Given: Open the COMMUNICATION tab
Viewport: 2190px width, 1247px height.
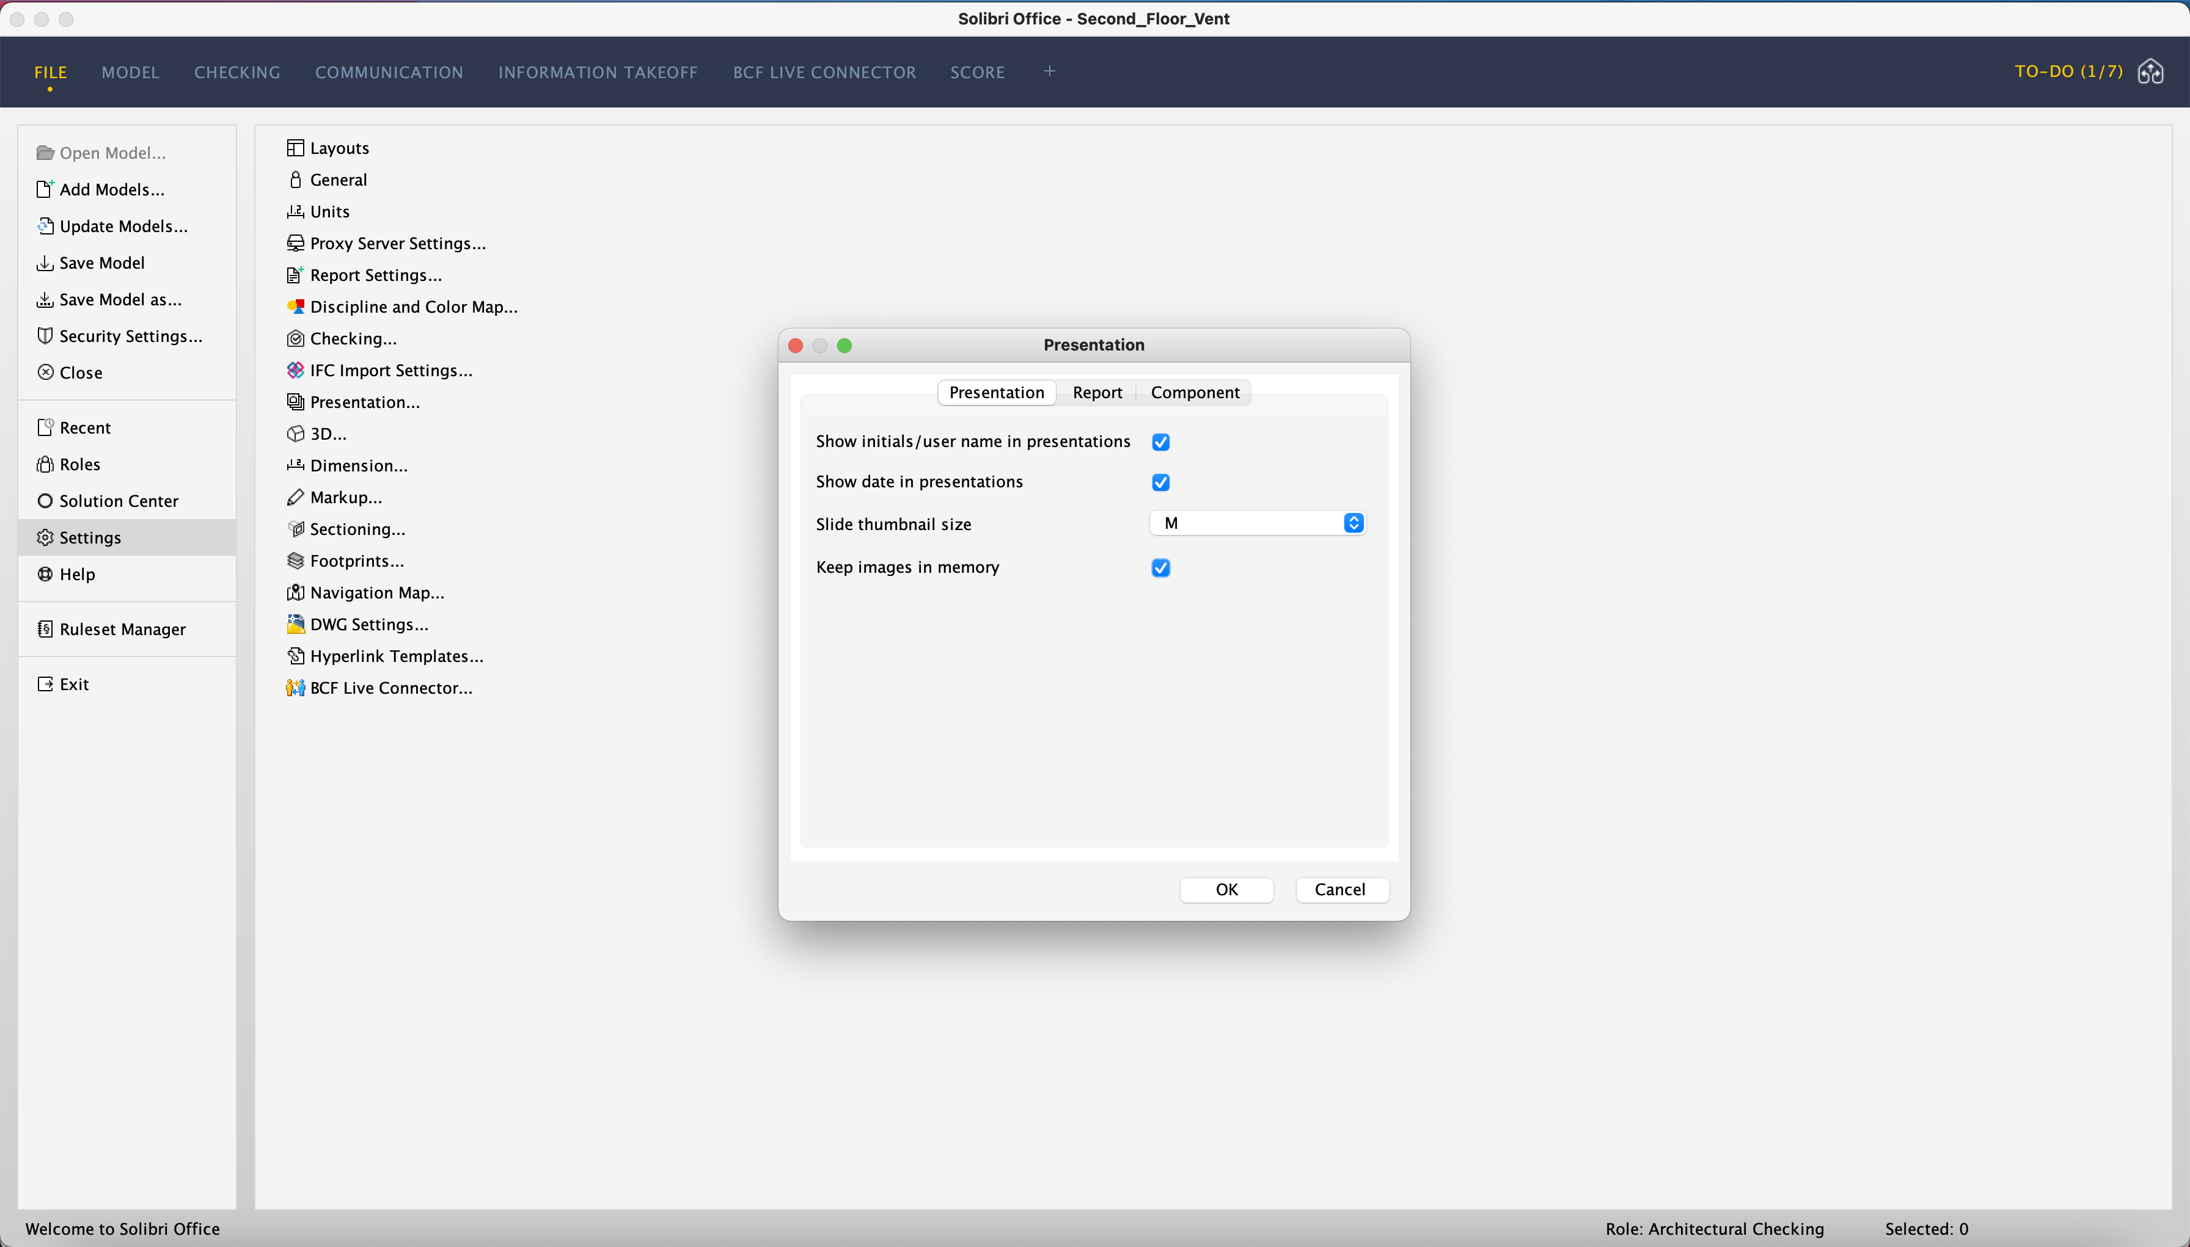Looking at the screenshot, I should click(x=389, y=72).
